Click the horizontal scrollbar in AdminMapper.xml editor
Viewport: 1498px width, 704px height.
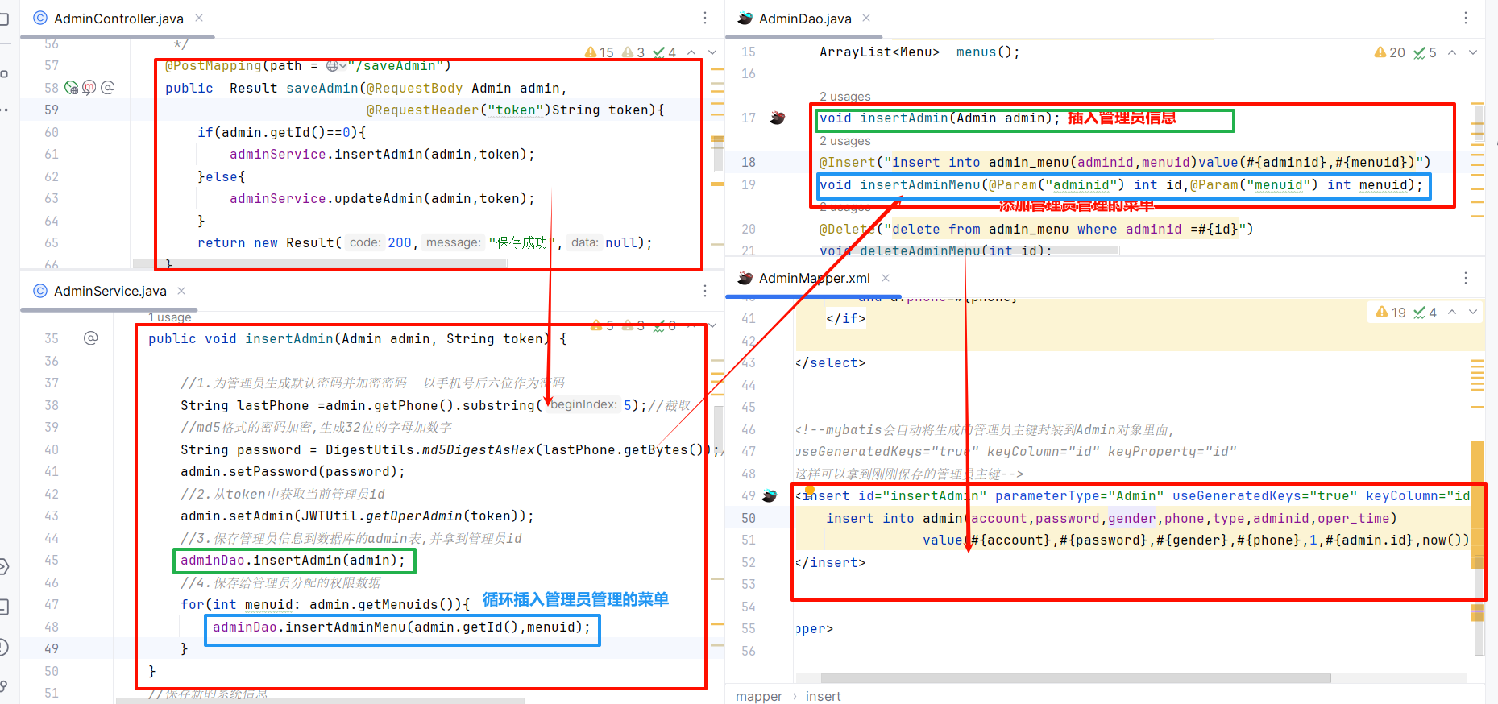click(1076, 677)
